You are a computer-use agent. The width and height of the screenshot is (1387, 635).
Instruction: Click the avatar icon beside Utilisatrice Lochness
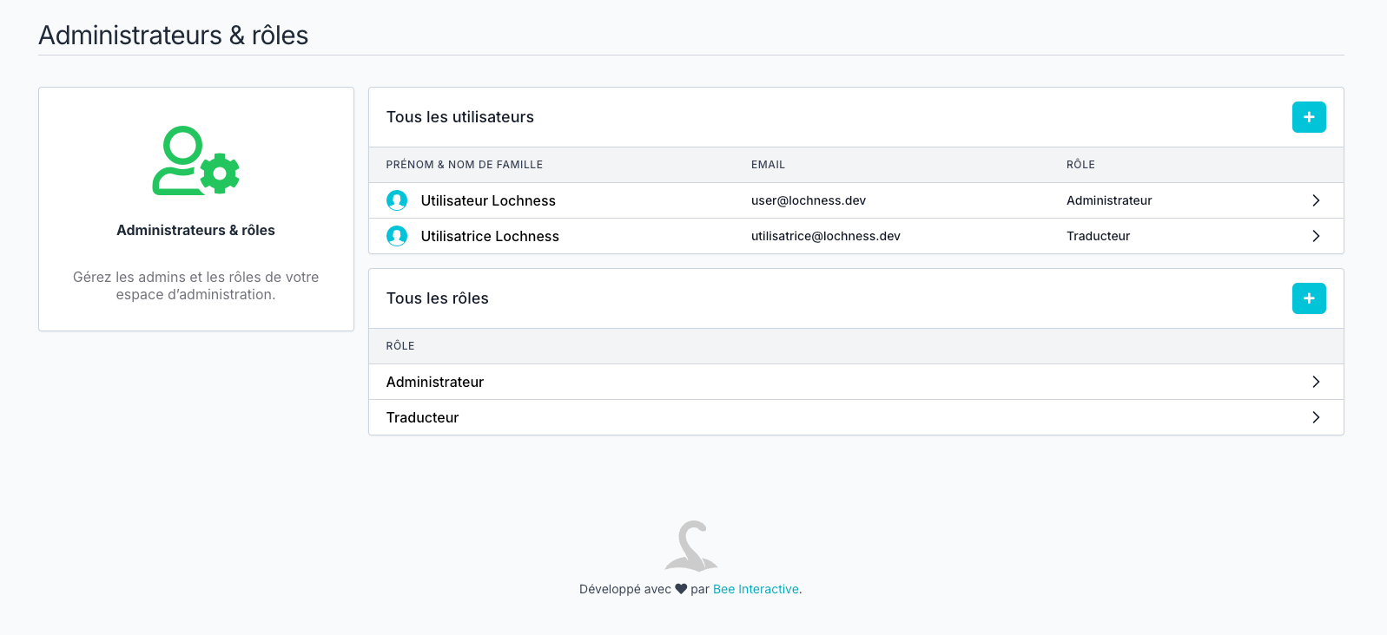[x=397, y=236]
